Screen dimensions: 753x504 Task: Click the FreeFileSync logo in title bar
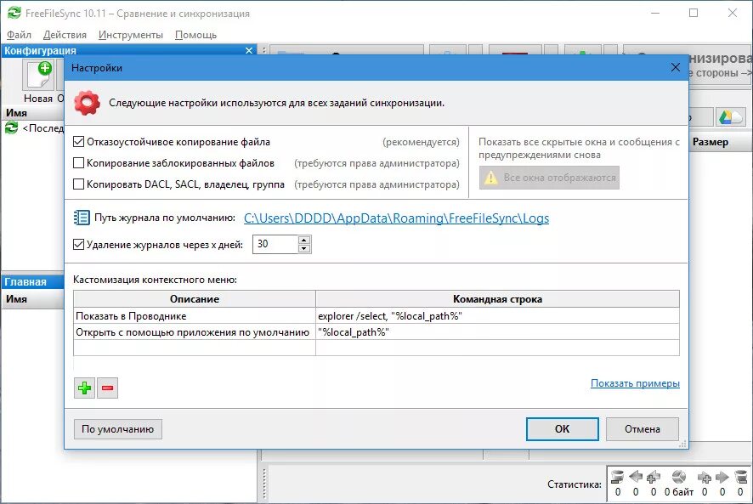coord(14,13)
